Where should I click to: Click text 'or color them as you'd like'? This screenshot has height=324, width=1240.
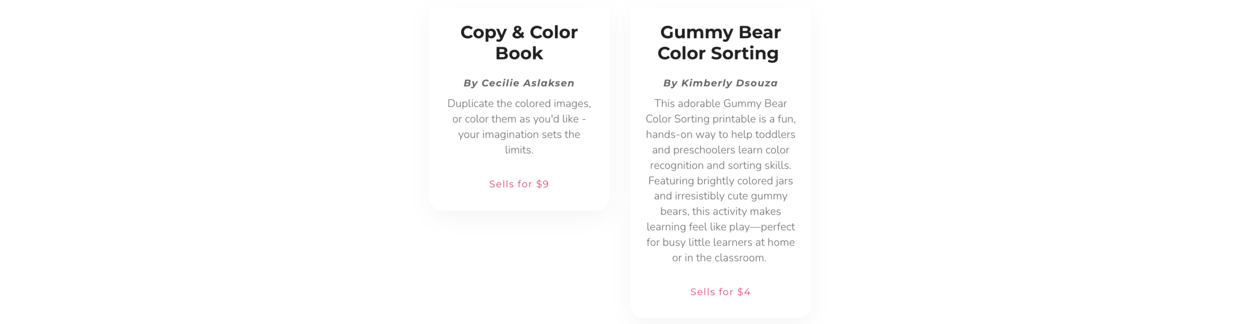(516, 119)
